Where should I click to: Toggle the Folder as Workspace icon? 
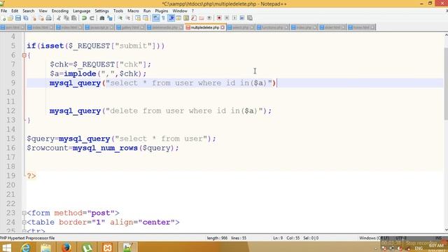tap(202, 18)
